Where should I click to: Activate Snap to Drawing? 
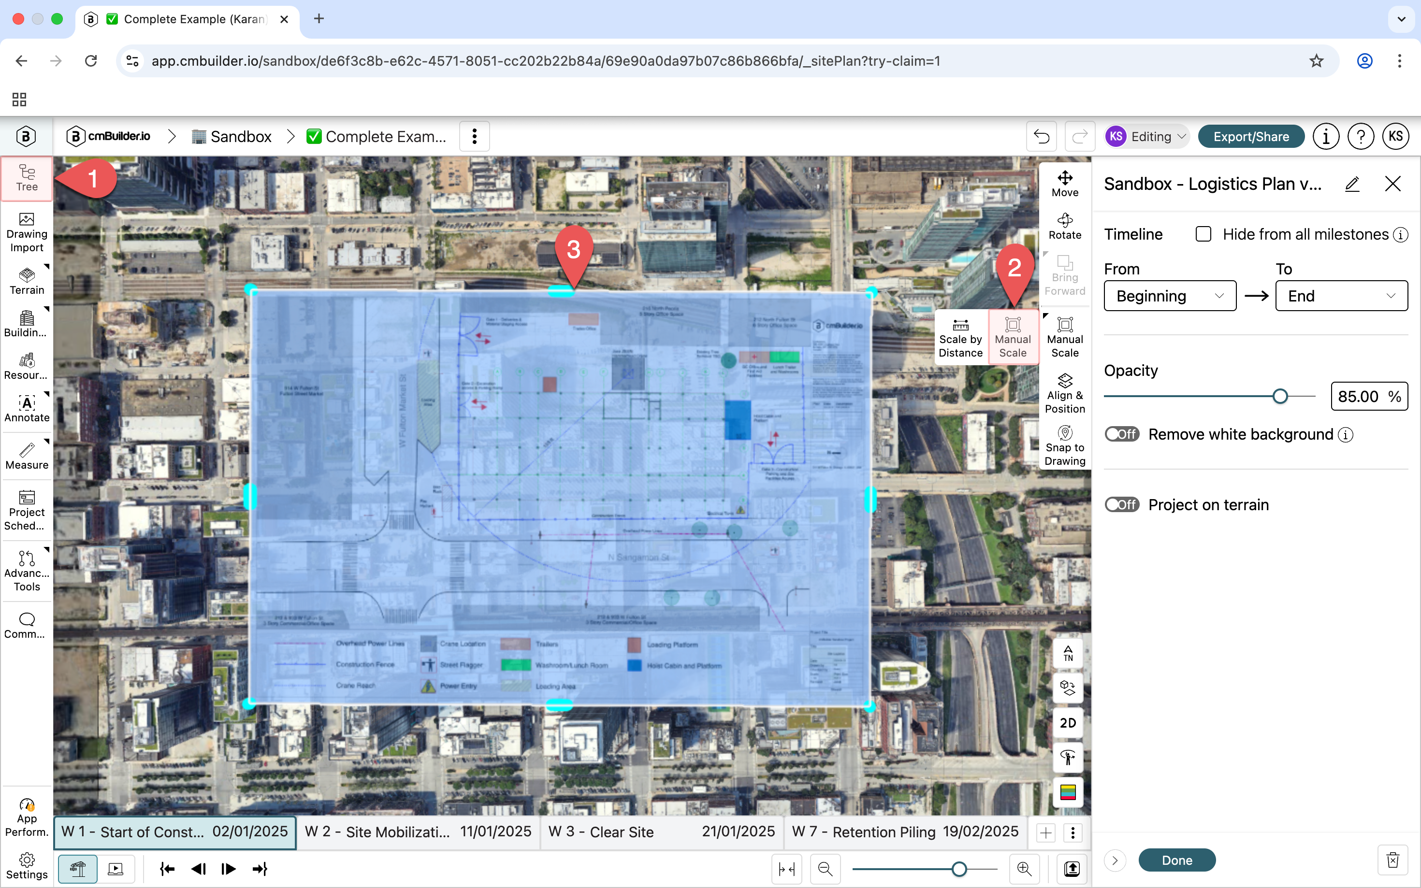[x=1064, y=445]
